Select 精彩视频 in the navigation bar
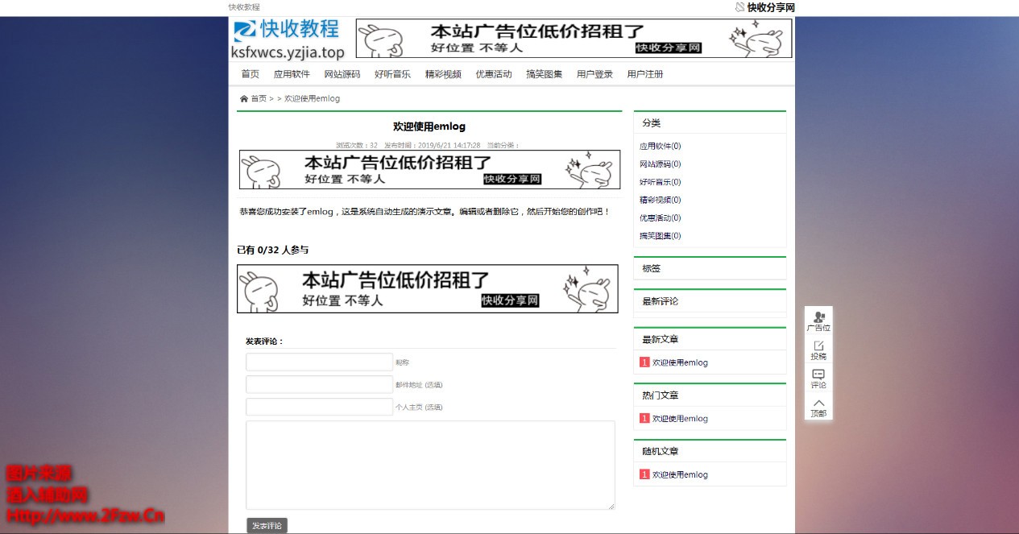The image size is (1019, 534). [443, 74]
